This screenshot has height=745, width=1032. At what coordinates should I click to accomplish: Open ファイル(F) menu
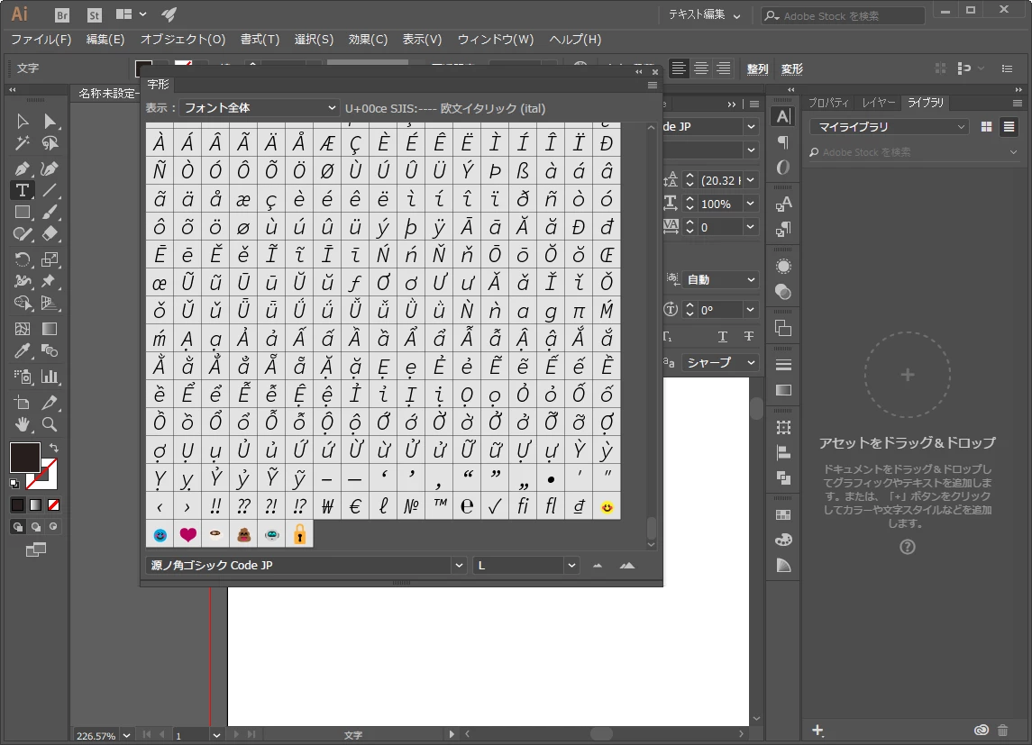coord(41,40)
